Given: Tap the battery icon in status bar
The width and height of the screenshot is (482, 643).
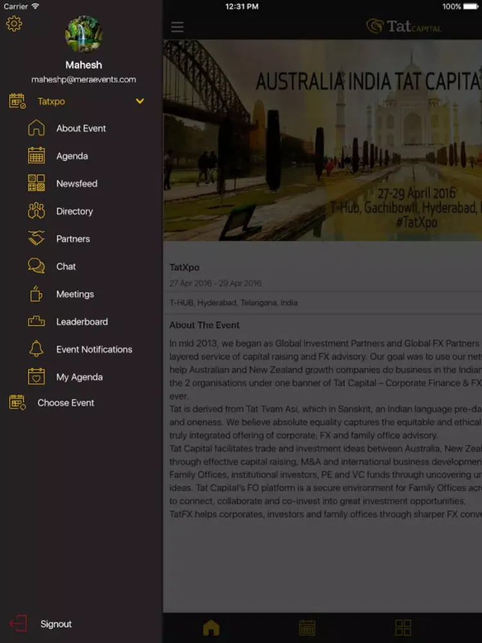Looking at the screenshot, I should pyautogui.click(x=470, y=6).
